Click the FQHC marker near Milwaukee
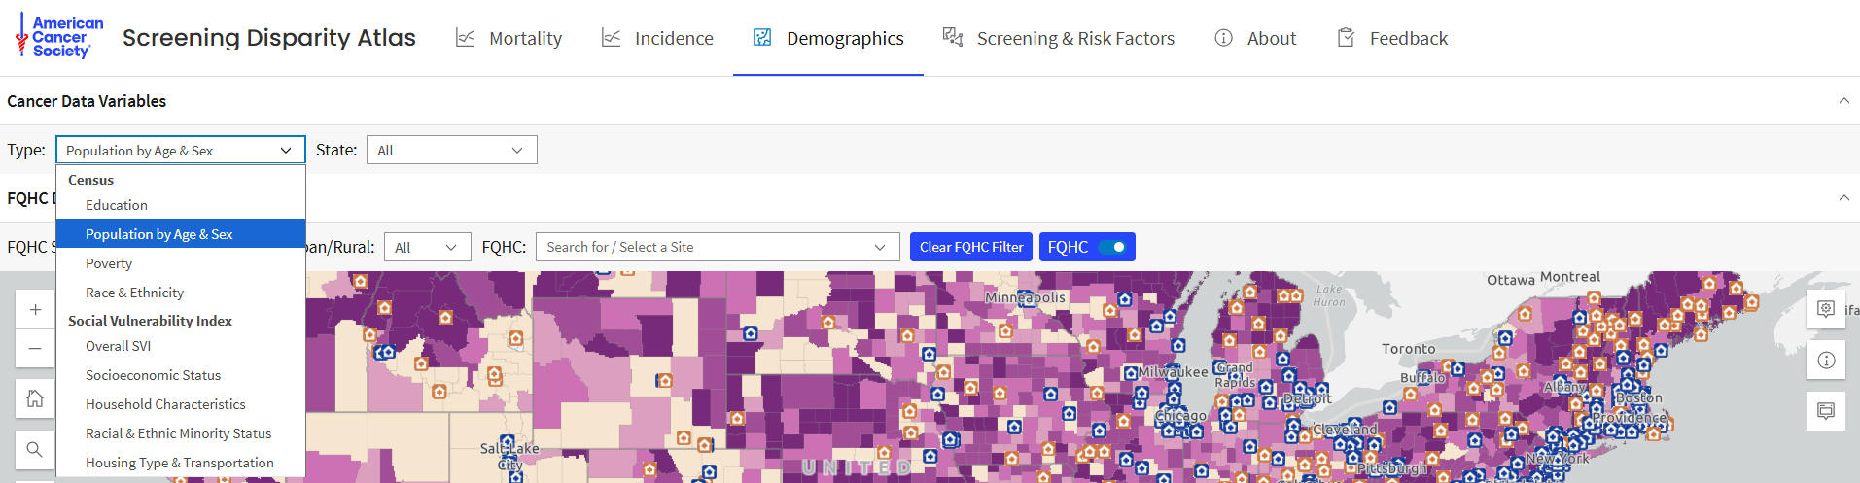 click(x=1131, y=373)
